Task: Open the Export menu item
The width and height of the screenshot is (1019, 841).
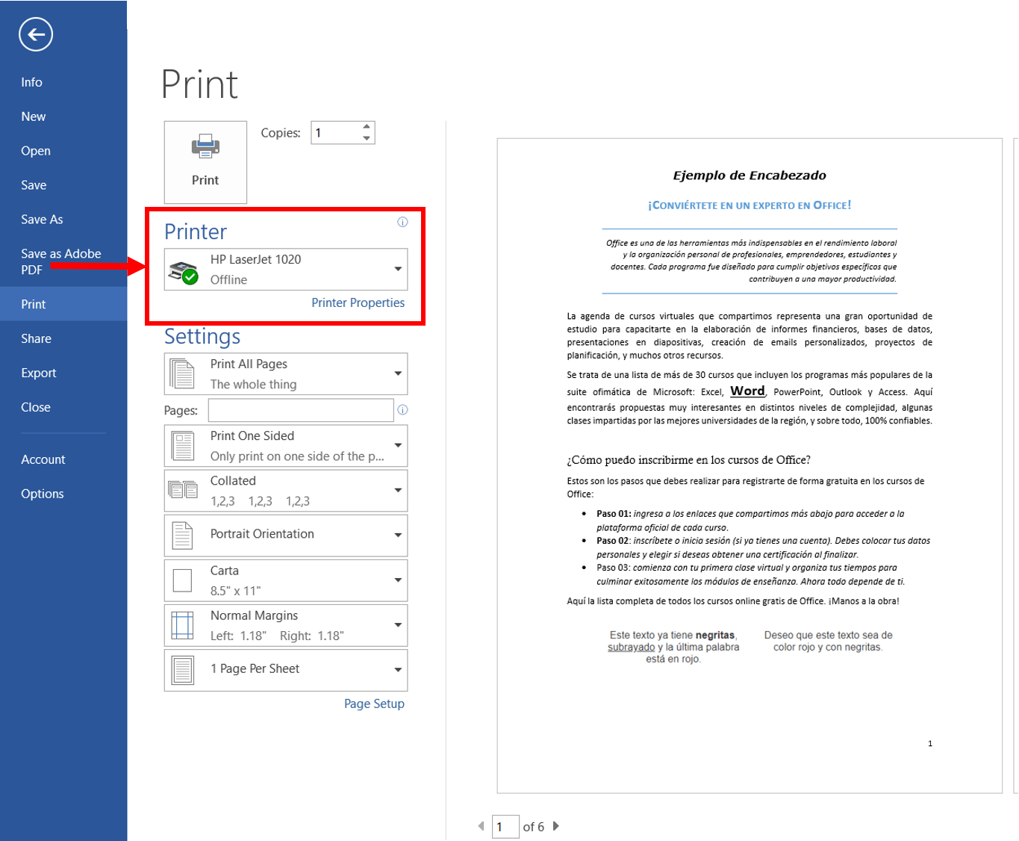Action: (x=63, y=373)
